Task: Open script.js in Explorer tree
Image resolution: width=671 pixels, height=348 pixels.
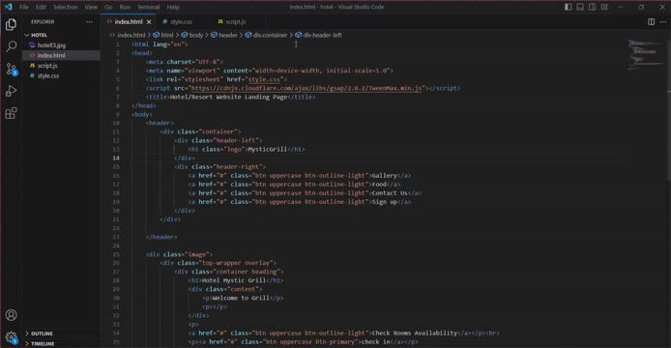Action: click(47, 66)
